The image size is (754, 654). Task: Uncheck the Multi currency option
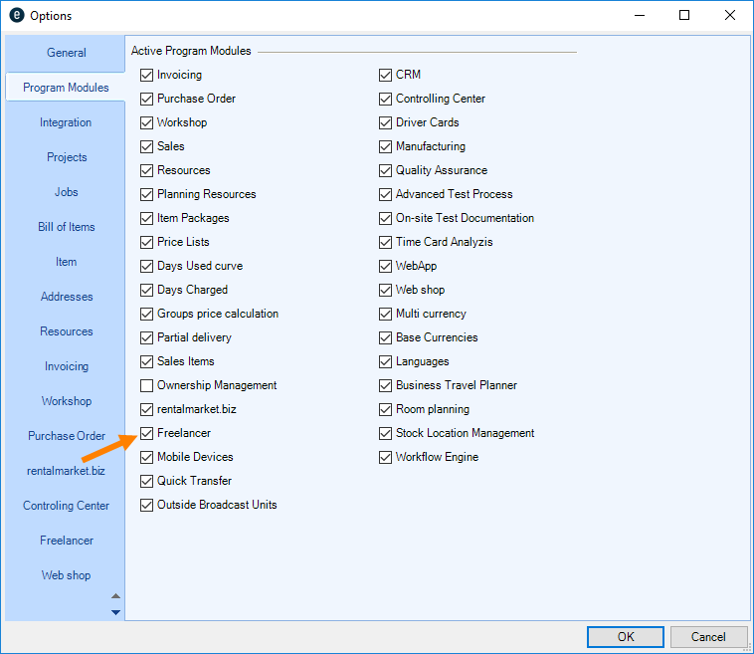tap(386, 314)
